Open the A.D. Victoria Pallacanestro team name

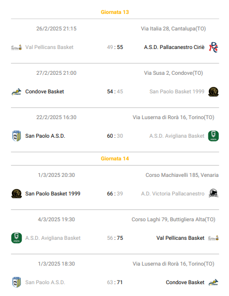[x=173, y=194]
